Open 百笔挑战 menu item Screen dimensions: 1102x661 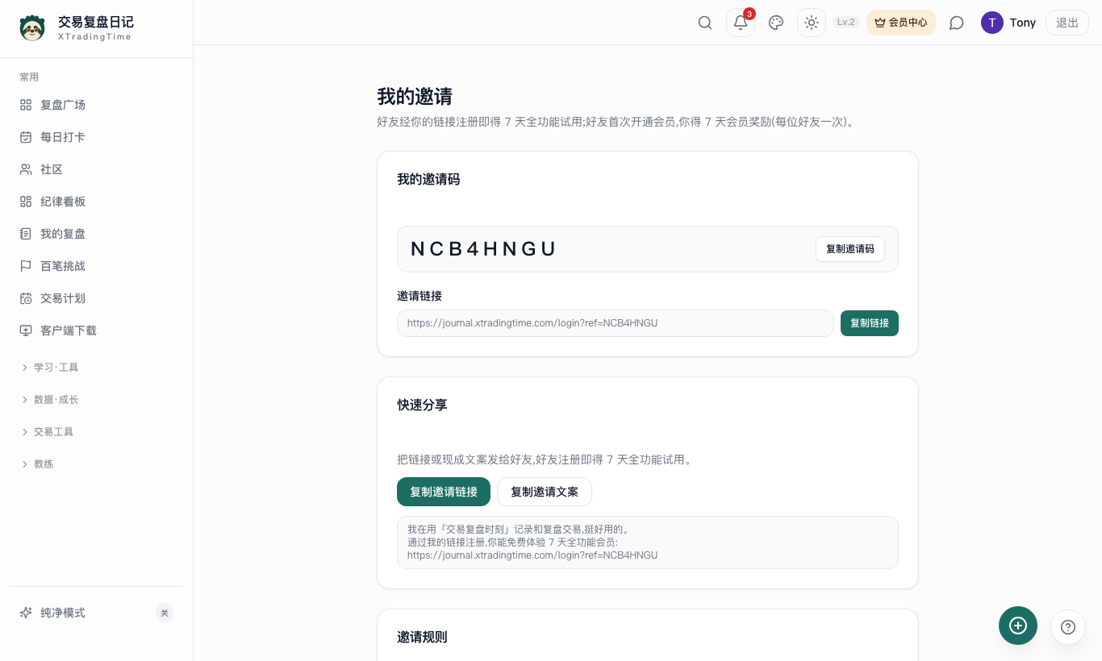click(x=96, y=266)
